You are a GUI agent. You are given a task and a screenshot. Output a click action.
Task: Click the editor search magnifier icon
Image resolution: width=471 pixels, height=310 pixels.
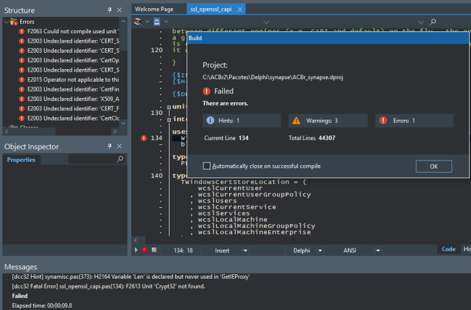pyautogui.click(x=433, y=21)
